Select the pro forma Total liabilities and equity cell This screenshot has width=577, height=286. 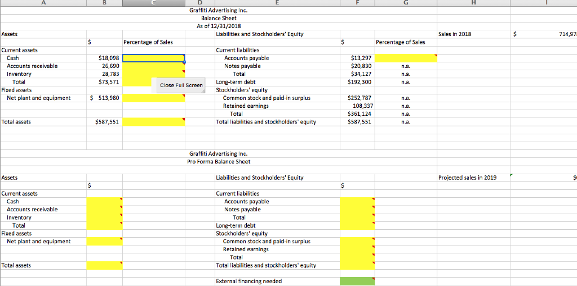358,265
